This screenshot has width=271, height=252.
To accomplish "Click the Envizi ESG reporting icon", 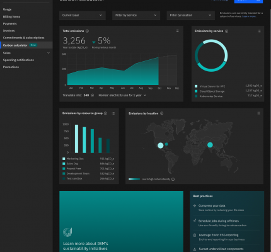I will 195,235.
